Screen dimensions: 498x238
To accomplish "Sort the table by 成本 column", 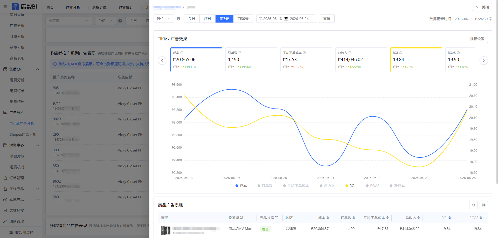I will 328,218.
